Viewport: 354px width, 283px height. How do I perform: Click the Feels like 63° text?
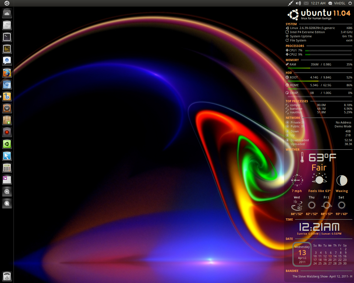(x=319, y=191)
